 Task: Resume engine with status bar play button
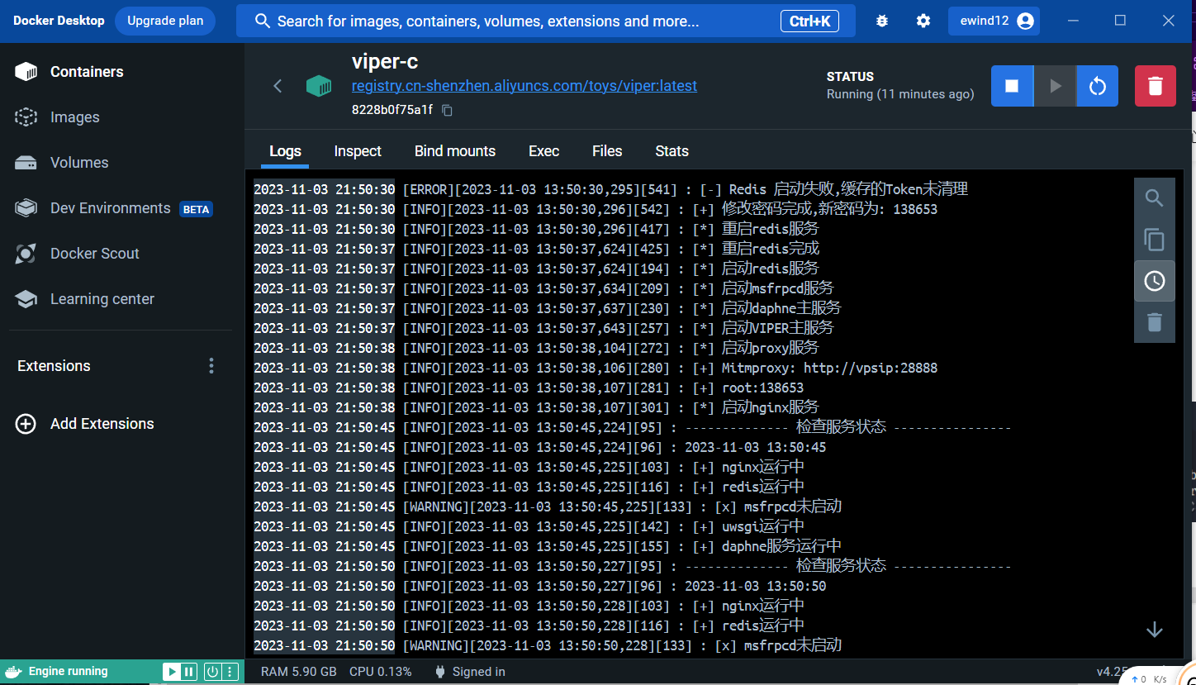[x=171, y=672]
